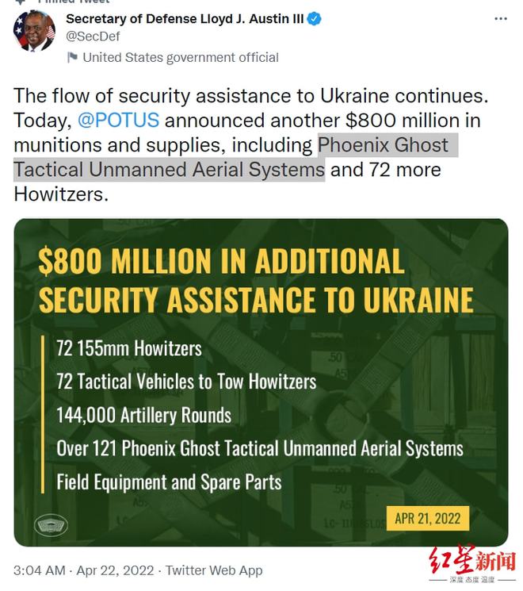Open the @POTUS mention link
523x591 pixels.
pyautogui.click(x=118, y=121)
